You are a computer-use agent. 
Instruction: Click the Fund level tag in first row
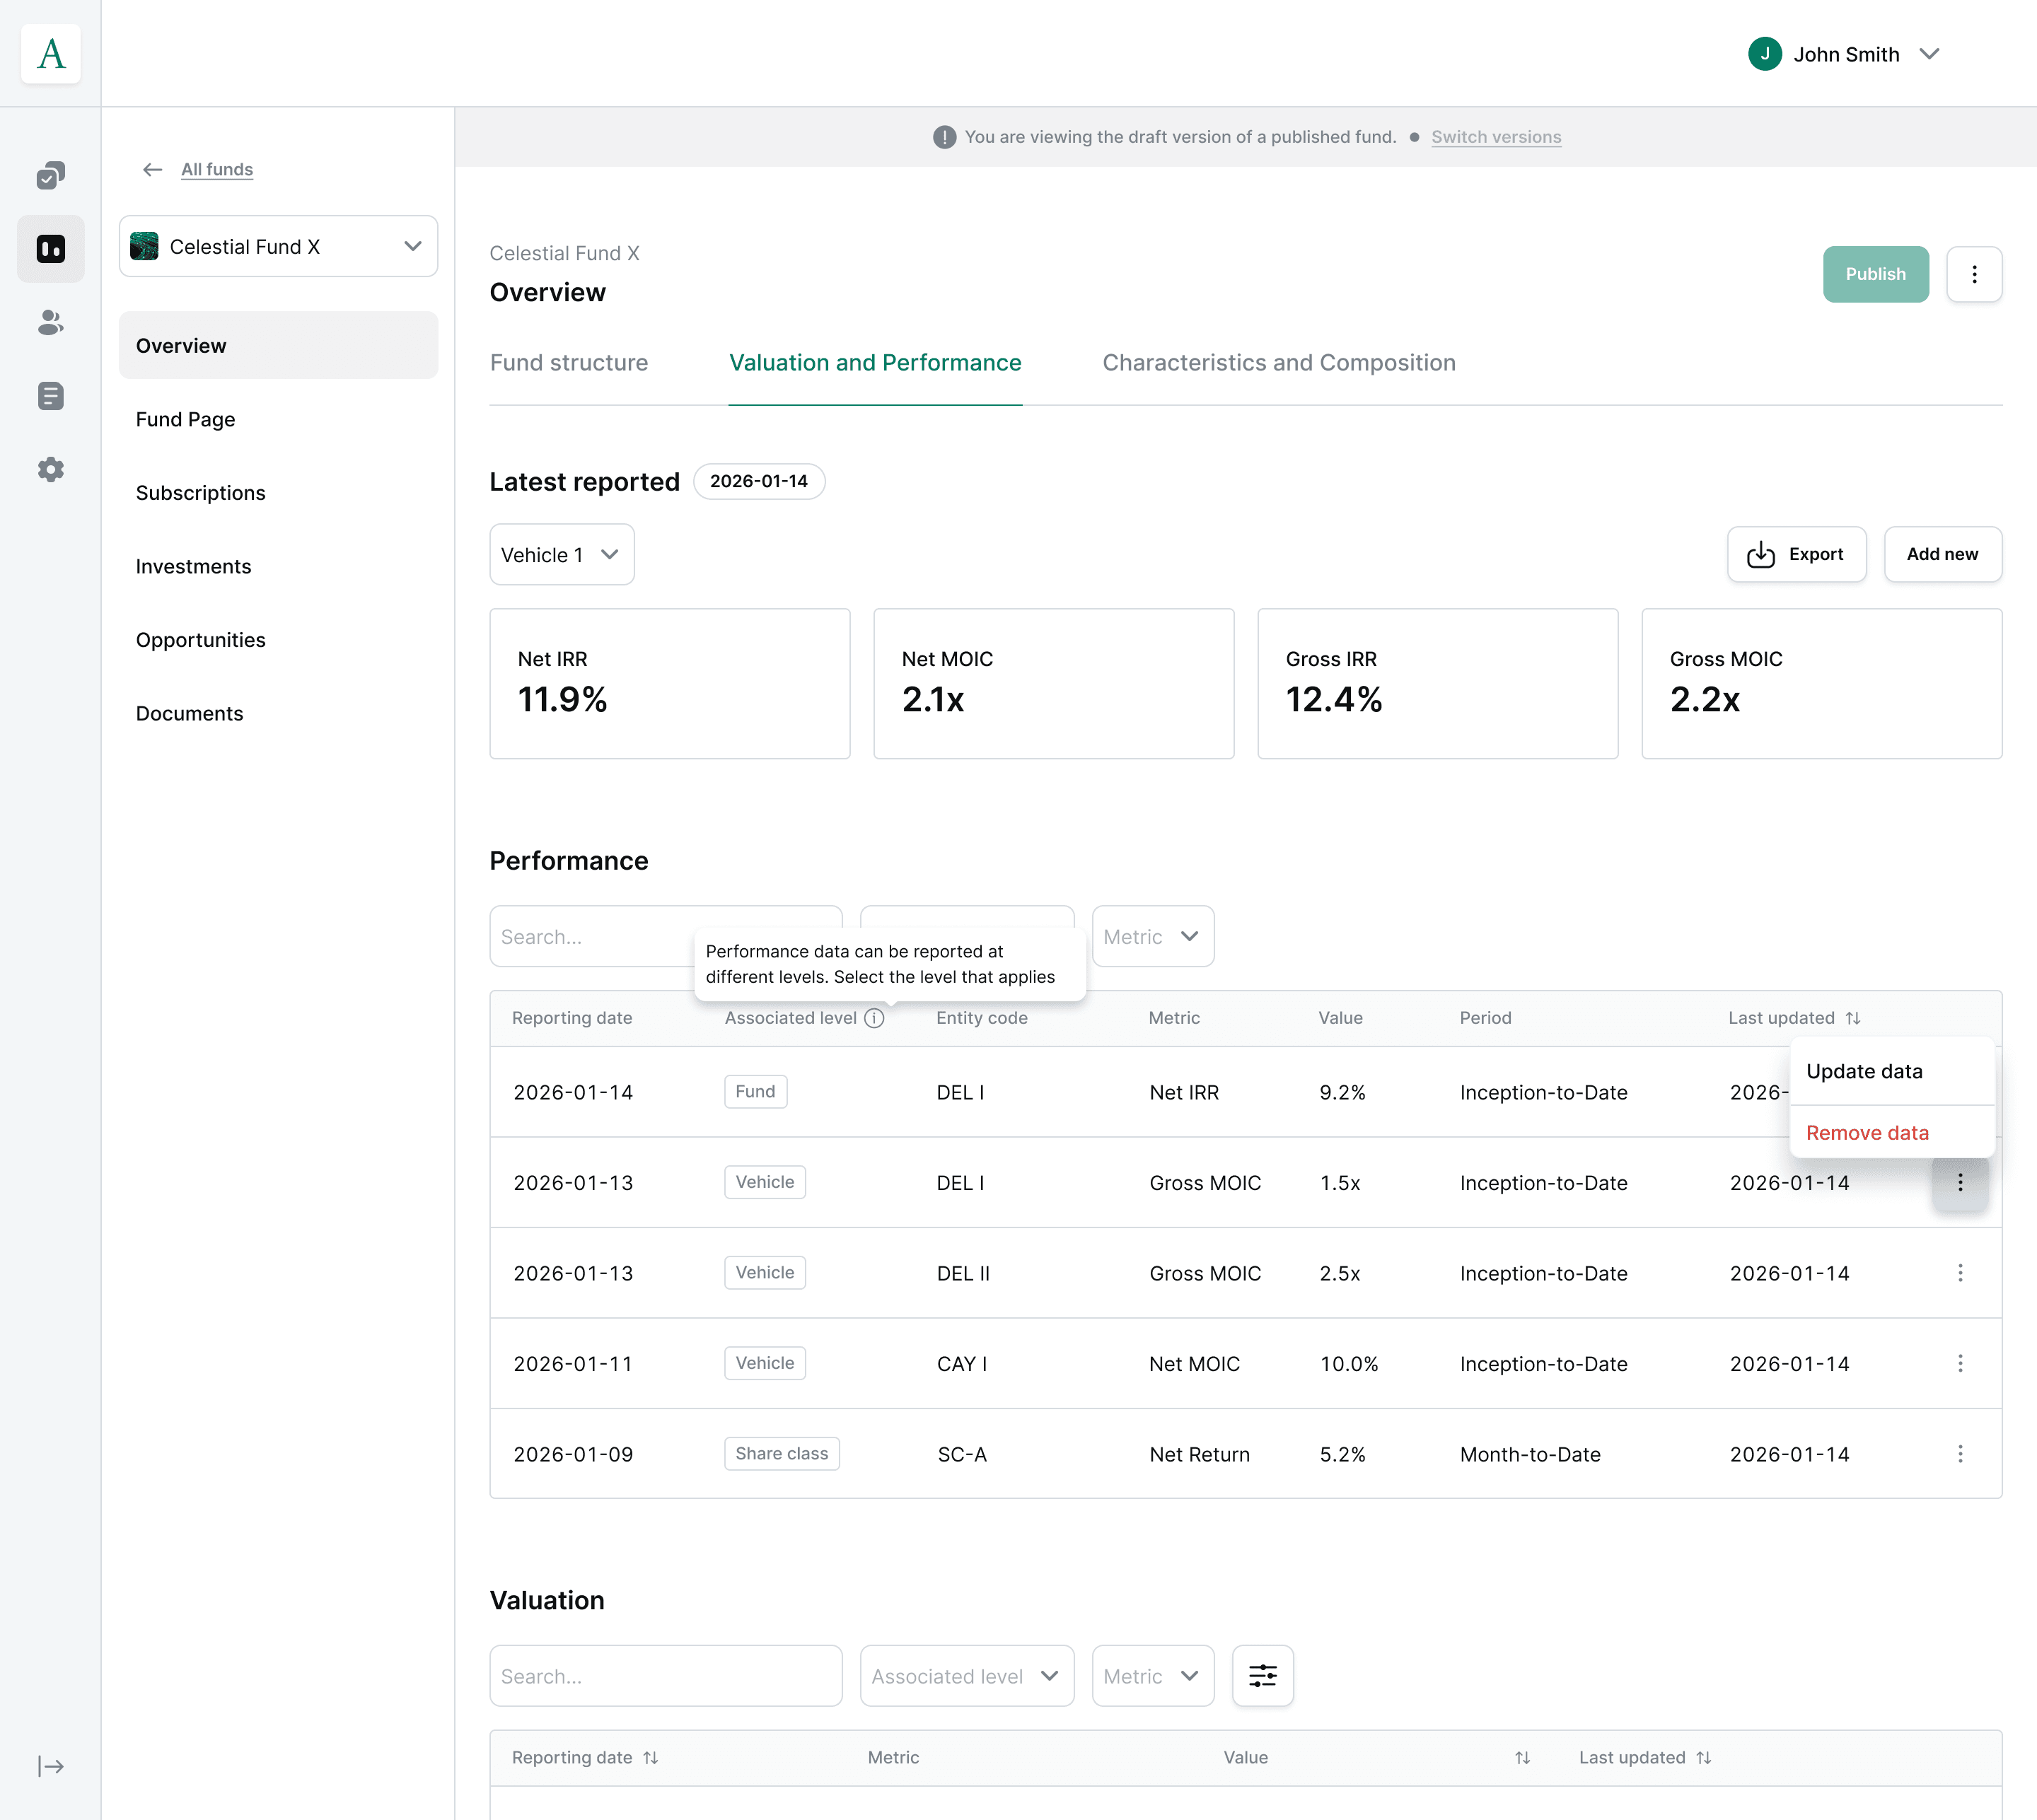[755, 1092]
